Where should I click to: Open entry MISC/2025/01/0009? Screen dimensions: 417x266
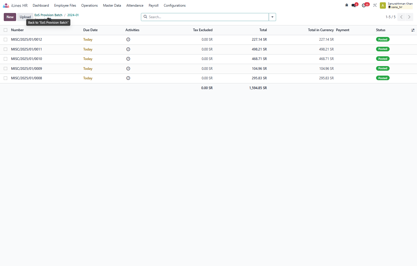click(27, 69)
